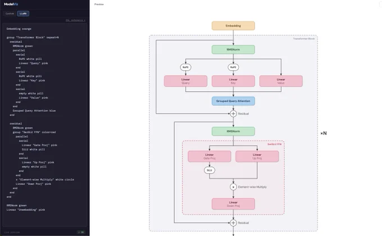Click the 'x "Element-wise Multiply" white circle' line
This screenshot has width=382, height=236.
[x=45, y=180]
